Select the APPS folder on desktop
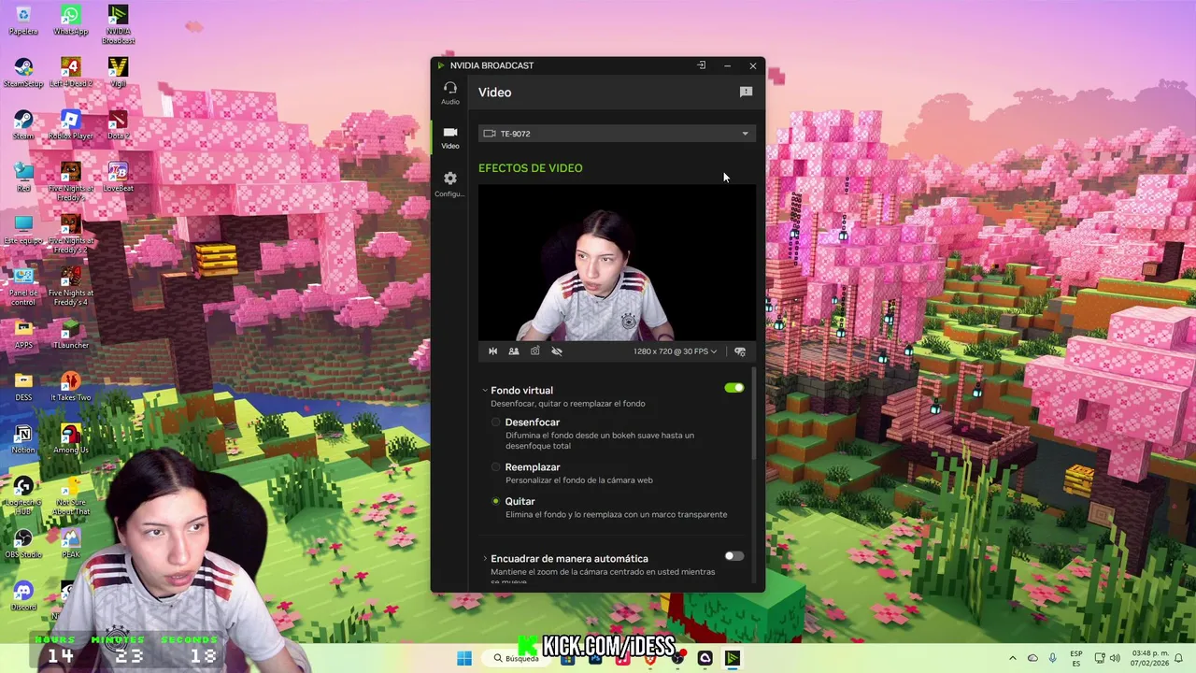Viewport: 1196px width, 673px height. pyautogui.click(x=23, y=335)
